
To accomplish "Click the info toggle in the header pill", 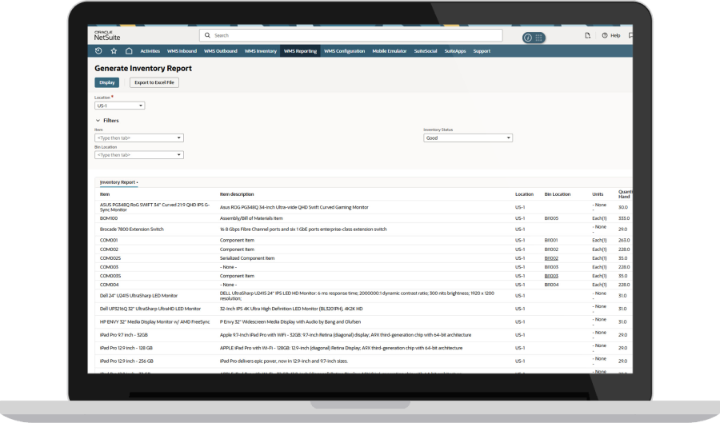I will (x=529, y=38).
